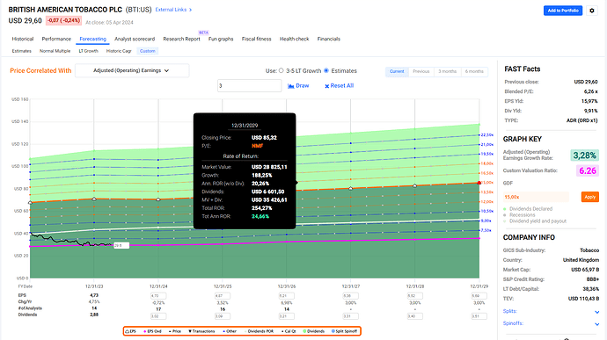The width and height of the screenshot is (607, 340).
Task: Open the Research Report beta tab
Action: (181, 39)
